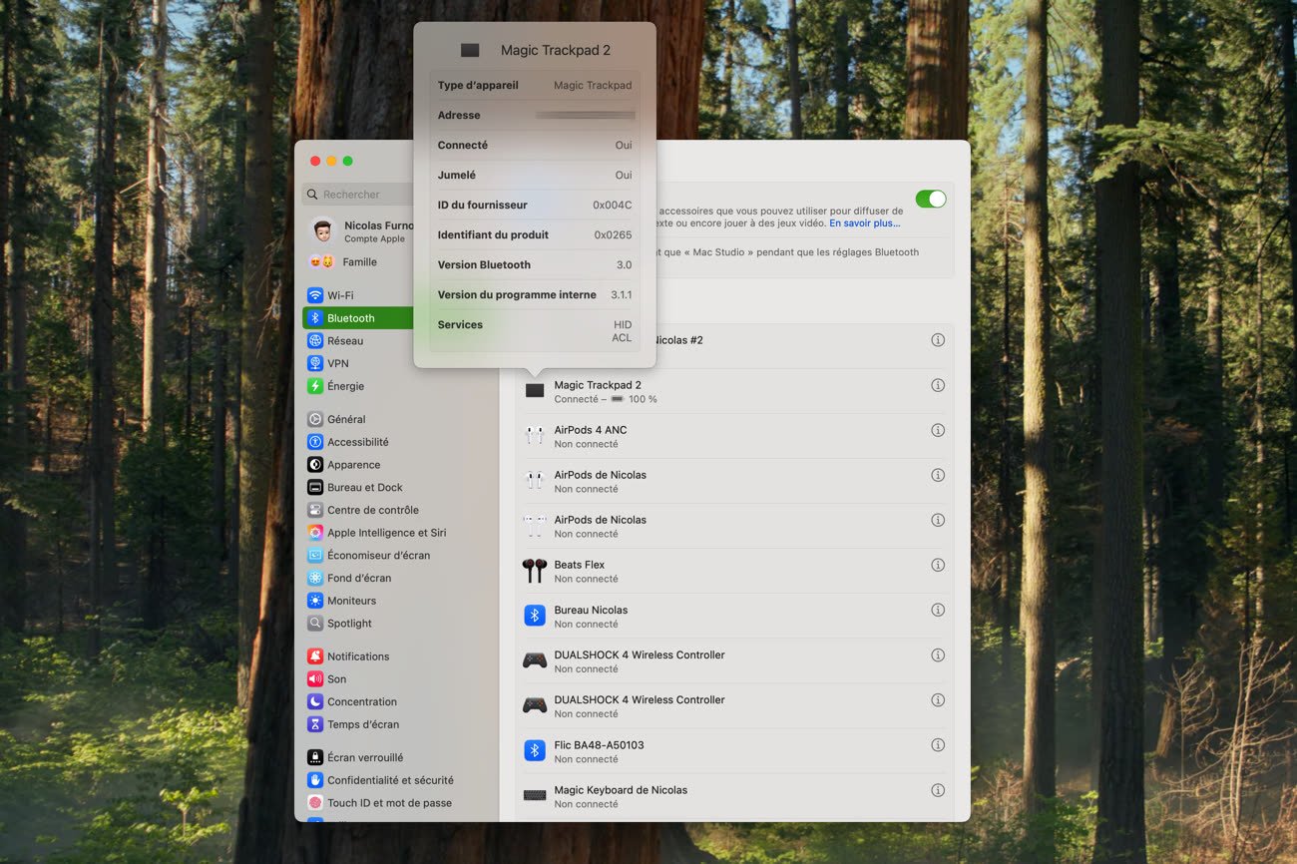Select the Type d'appareil row
The width and height of the screenshot is (1297, 864).
point(535,86)
